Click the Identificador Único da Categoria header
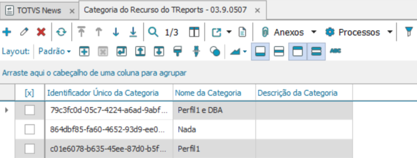417x158 pixels. [x=103, y=93]
